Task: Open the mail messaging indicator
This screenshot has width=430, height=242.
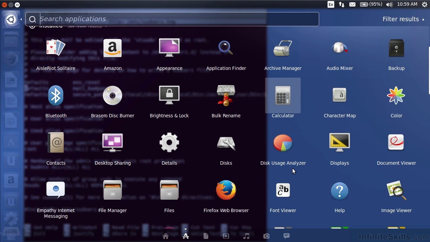Action: [x=352, y=4]
